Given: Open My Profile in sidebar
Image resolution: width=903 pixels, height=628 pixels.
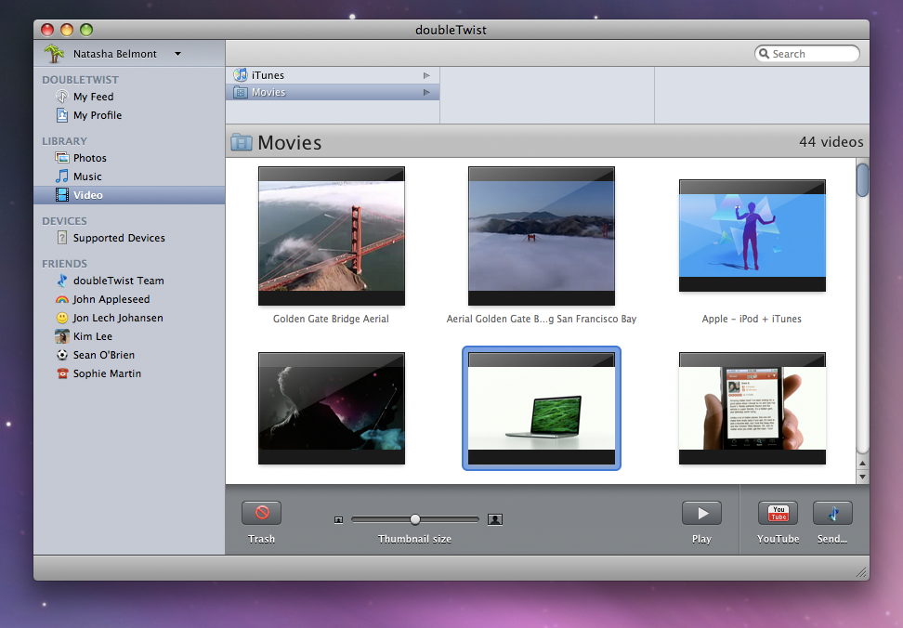Looking at the screenshot, I should coord(97,115).
